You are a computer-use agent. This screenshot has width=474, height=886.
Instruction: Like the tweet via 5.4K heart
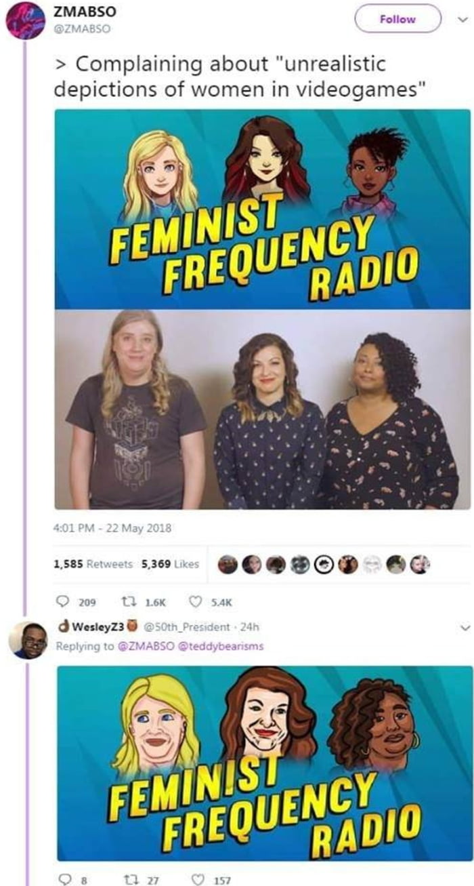coord(195,601)
